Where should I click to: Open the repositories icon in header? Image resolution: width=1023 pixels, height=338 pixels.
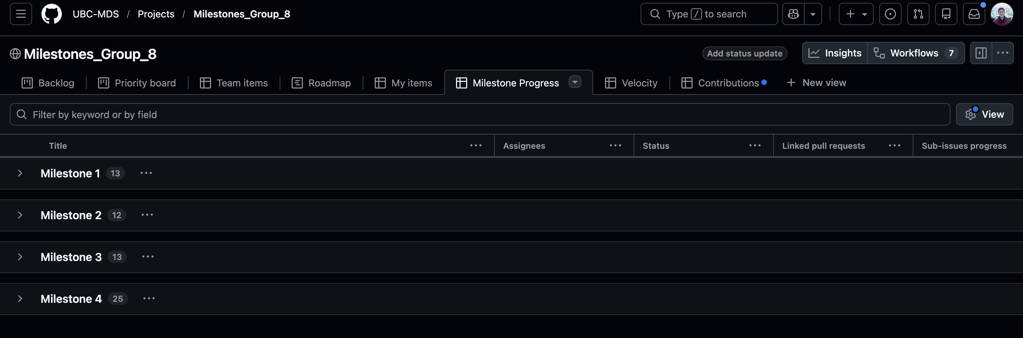(x=946, y=14)
